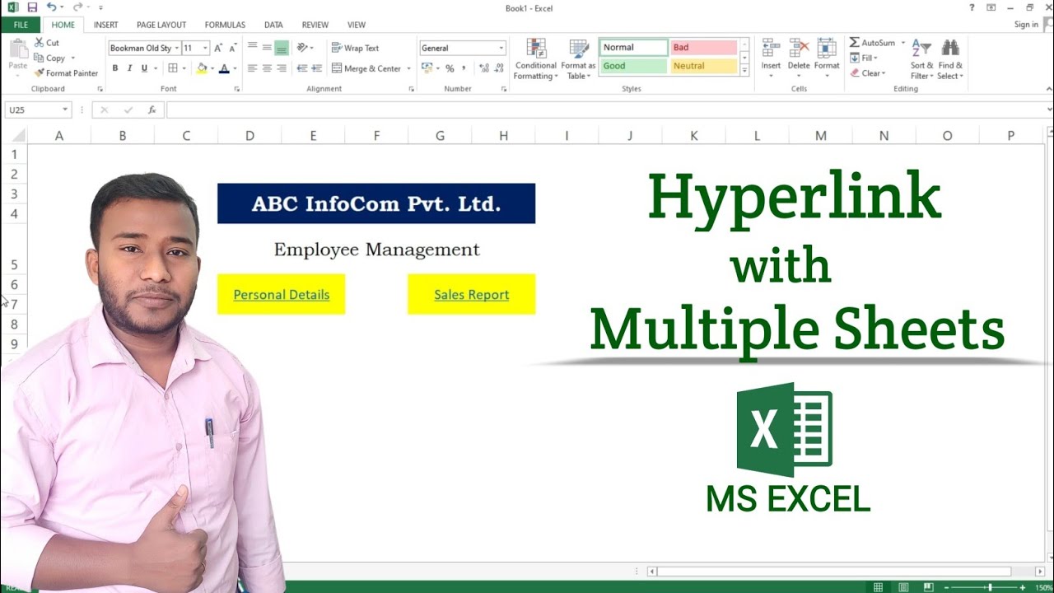Follow the Sales Report hyperlink

(472, 295)
